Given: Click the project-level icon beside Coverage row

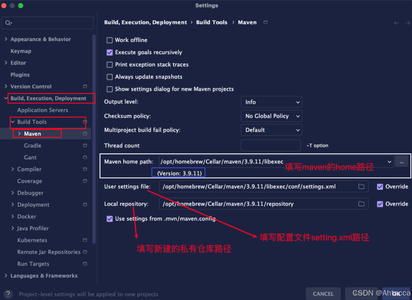Looking at the screenshot, I should click(85, 181).
